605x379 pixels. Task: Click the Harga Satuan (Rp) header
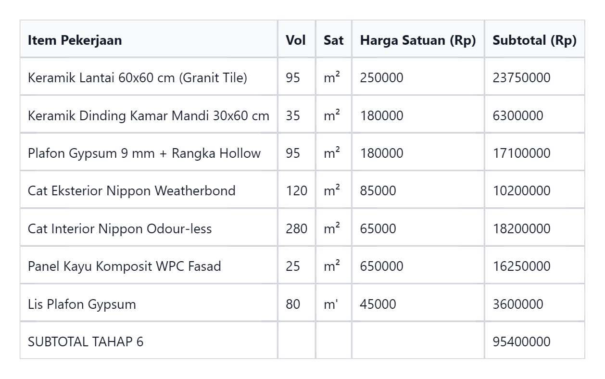click(x=418, y=39)
